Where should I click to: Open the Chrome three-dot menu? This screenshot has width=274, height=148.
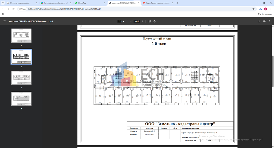271,9
